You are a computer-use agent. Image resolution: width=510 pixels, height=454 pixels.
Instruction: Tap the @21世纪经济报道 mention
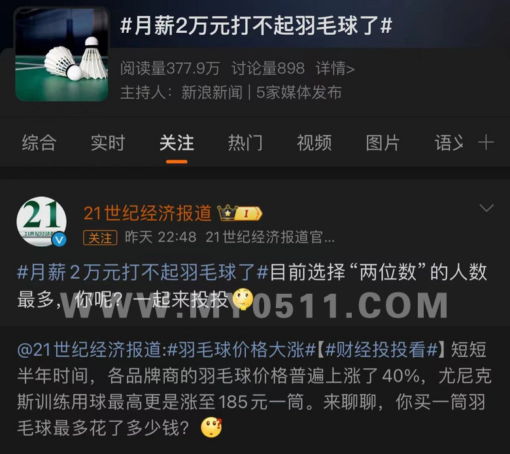click(x=89, y=350)
